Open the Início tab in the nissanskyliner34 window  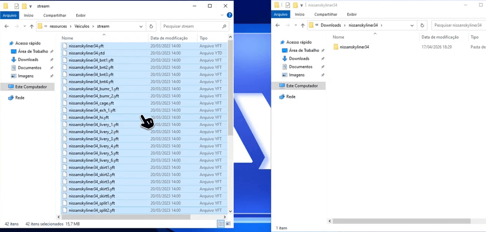tap(300, 14)
